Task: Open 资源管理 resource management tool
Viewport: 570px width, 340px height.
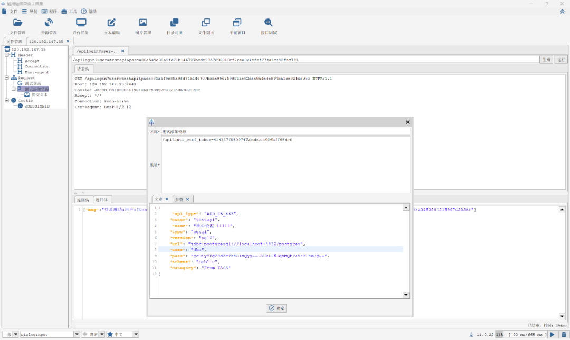Action: 49,23
